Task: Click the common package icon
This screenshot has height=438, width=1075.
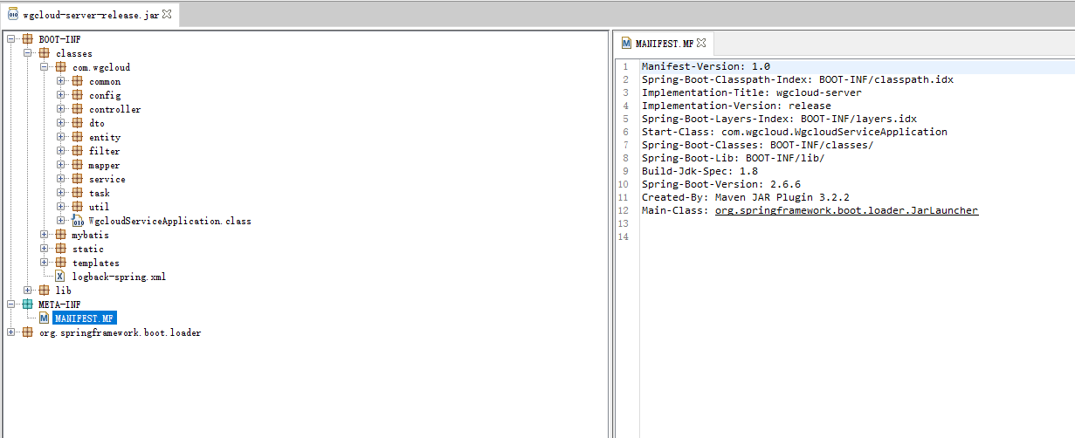Action: click(x=78, y=81)
